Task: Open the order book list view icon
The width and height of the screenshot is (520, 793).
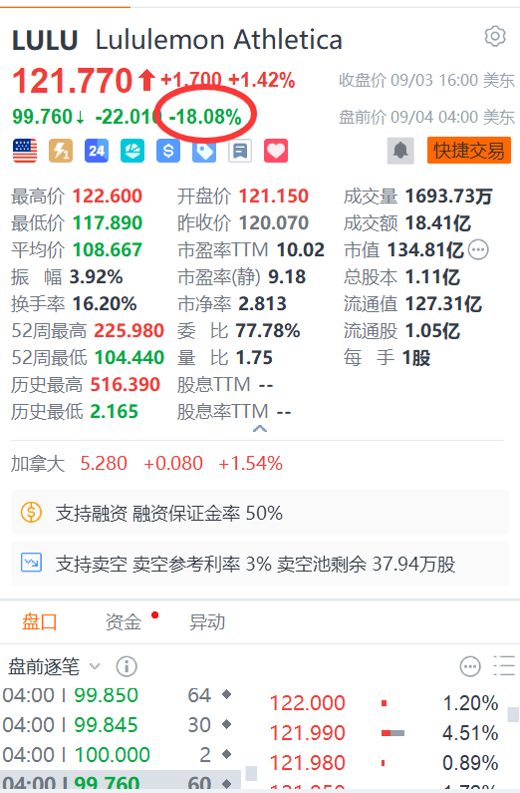Action: pos(503,666)
